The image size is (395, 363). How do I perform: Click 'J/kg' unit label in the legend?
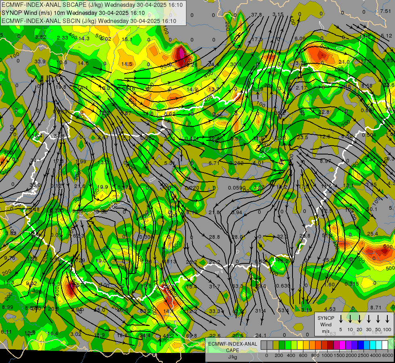tap(232, 357)
